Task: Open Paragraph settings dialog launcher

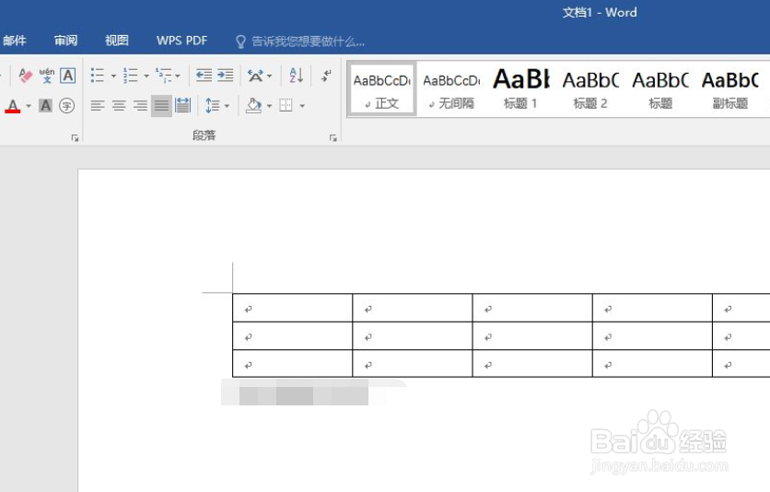Action: (332, 138)
